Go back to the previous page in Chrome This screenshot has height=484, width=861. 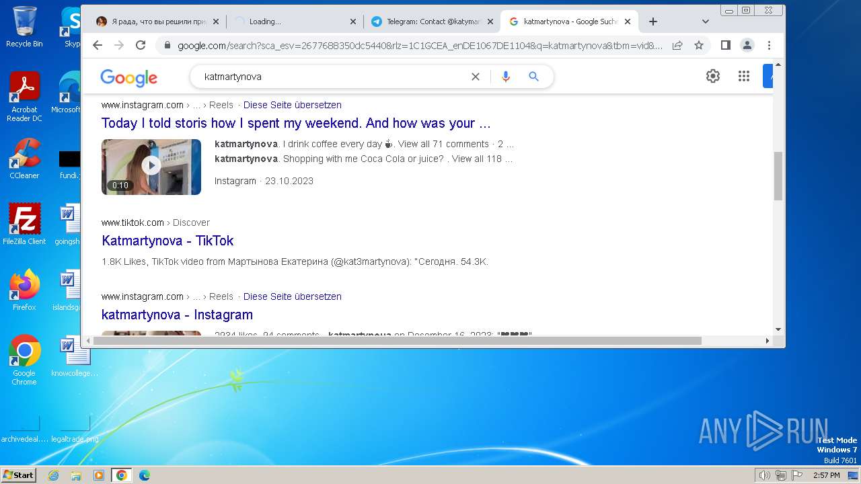pos(98,45)
